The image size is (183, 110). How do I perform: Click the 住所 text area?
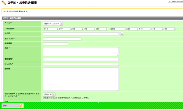tap(81, 52)
